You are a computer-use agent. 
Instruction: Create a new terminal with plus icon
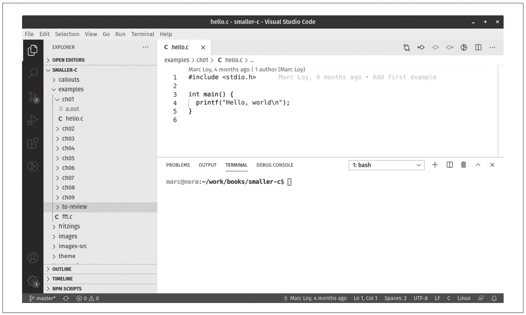click(x=435, y=165)
